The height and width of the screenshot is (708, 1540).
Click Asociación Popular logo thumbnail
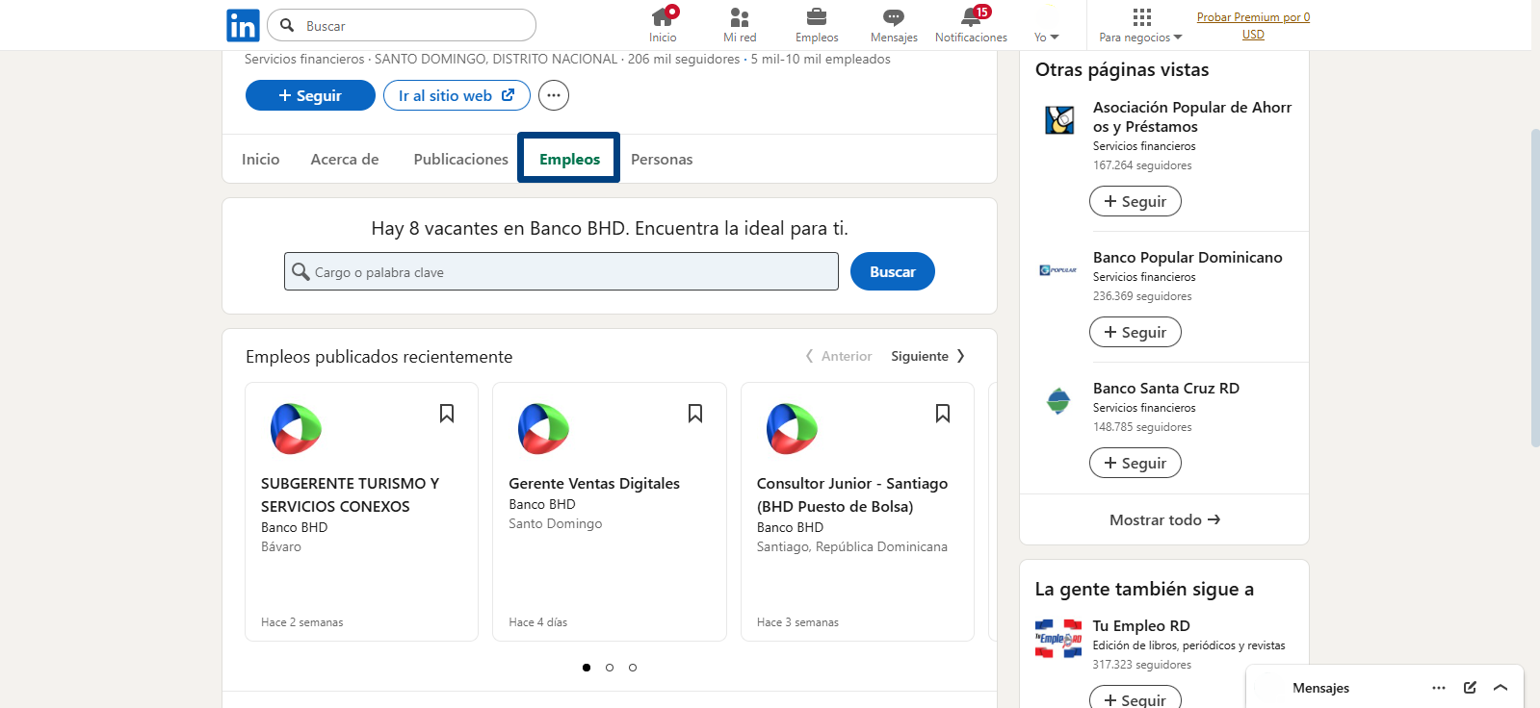[1059, 120]
